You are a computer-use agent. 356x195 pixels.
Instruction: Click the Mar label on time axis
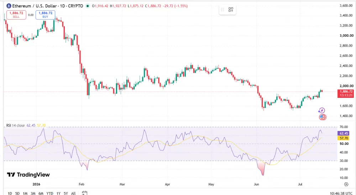122,184
